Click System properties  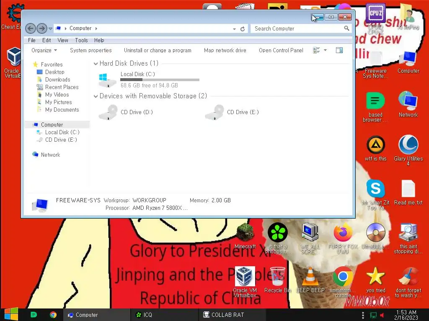pos(91,50)
